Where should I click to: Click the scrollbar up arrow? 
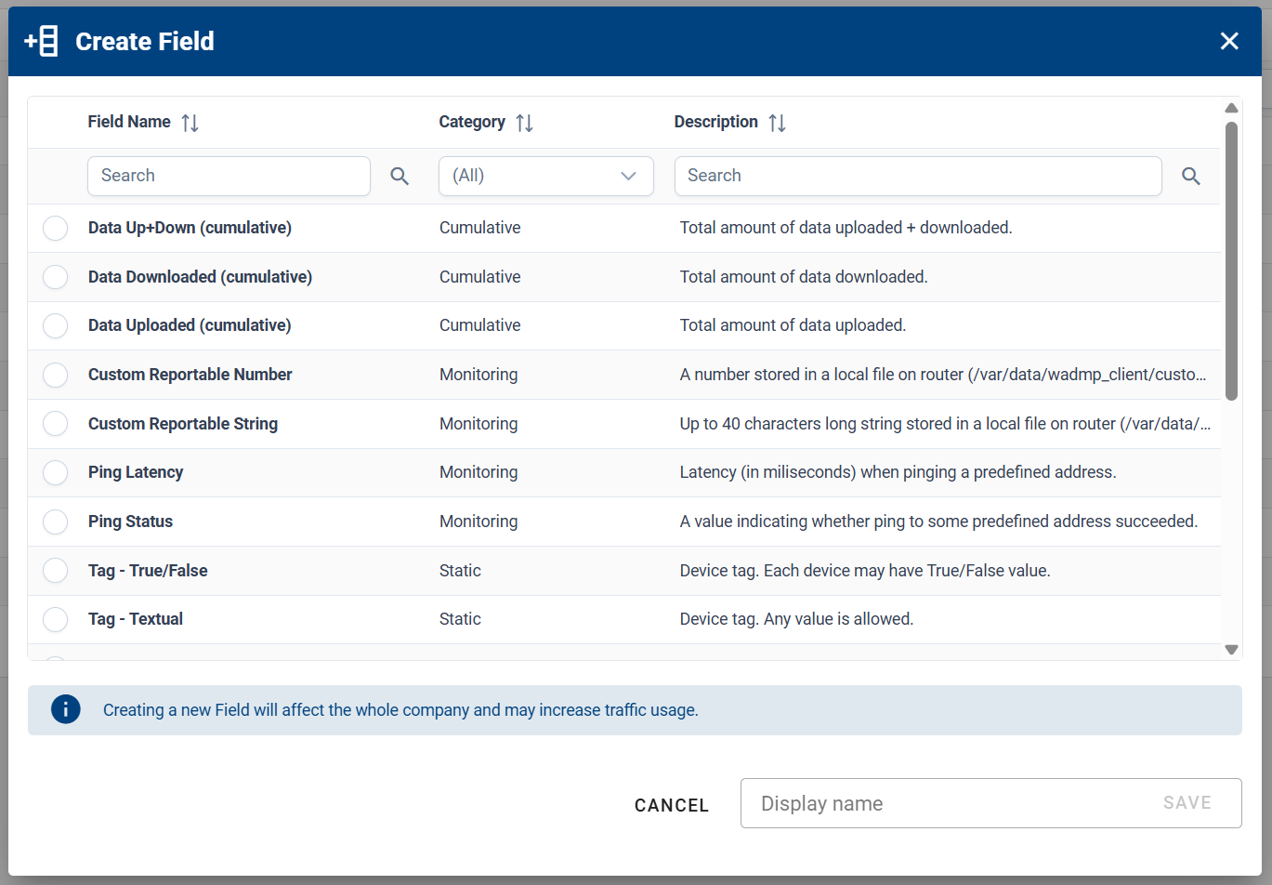click(x=1232, y=108)
